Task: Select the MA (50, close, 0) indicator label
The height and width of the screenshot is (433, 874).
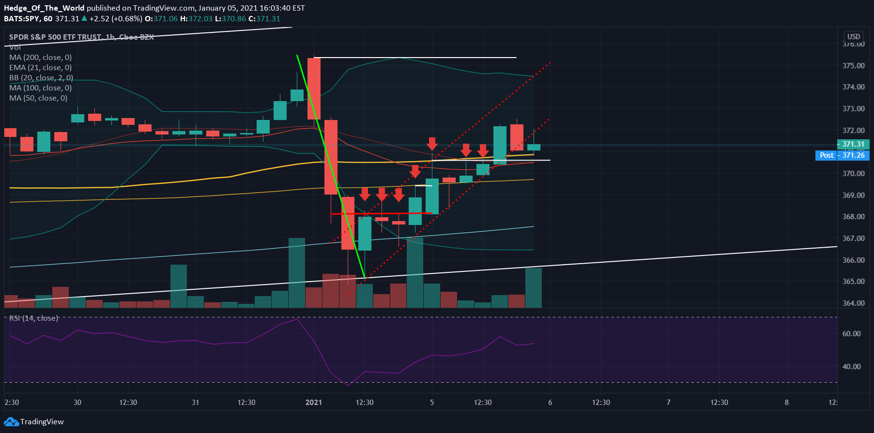Action: coord(38,98)
